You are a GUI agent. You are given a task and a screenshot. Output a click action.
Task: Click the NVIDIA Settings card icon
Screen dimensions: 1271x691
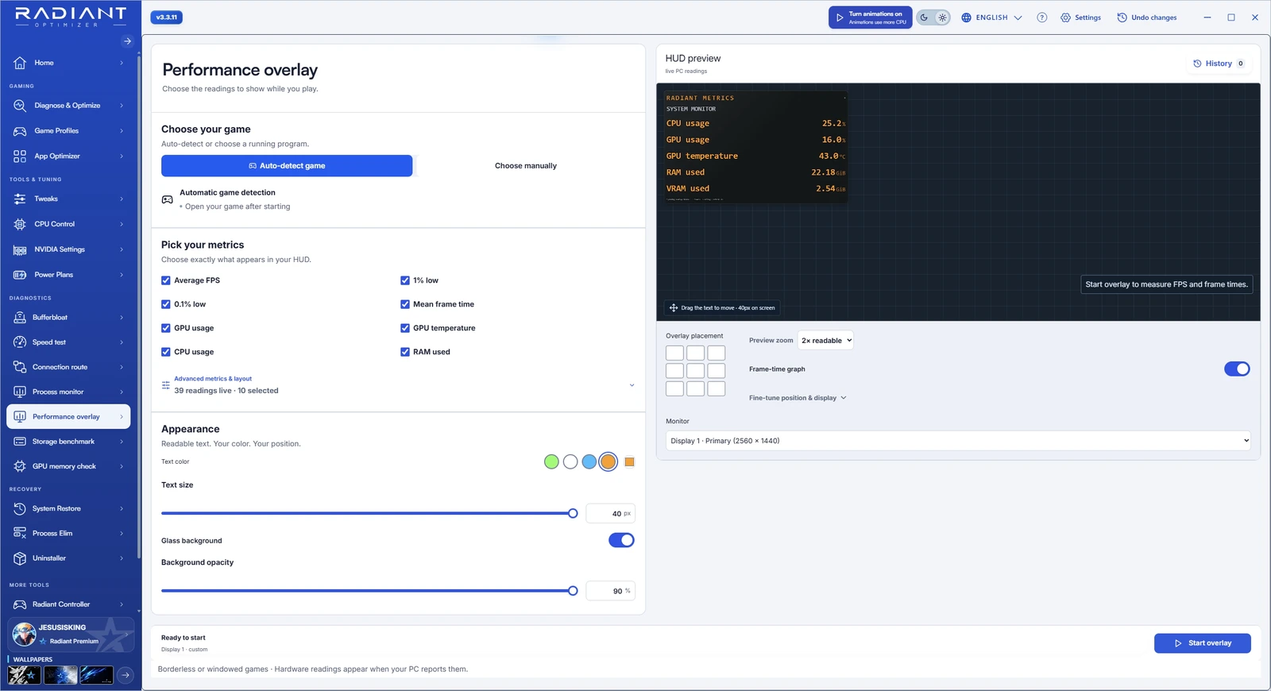tap(20, 249)
